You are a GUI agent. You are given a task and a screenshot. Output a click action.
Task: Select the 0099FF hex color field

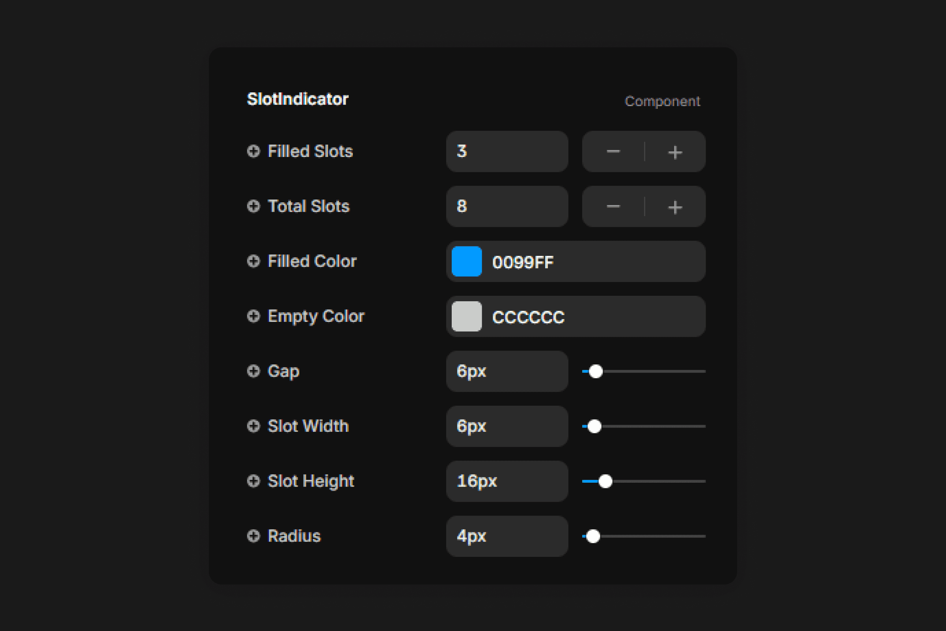tap(576, 261)
